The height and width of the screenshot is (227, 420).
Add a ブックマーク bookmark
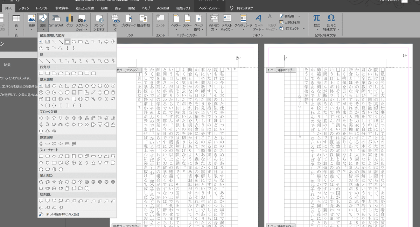128,21
